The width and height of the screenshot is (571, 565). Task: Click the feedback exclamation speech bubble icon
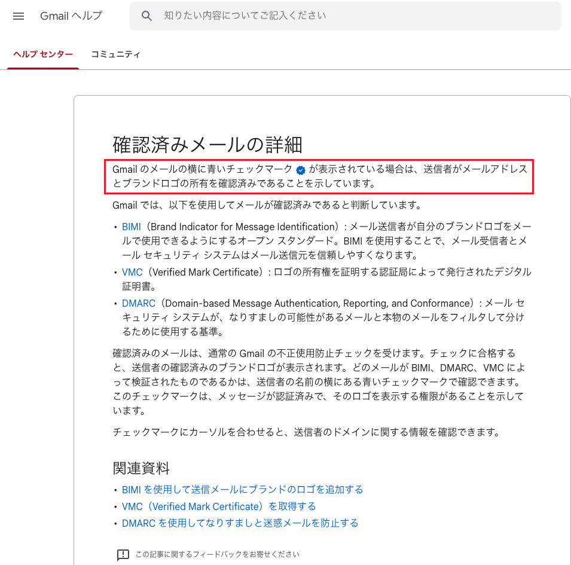pos(123,554)
